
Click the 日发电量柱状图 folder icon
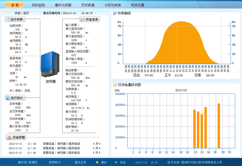point(115,85)
